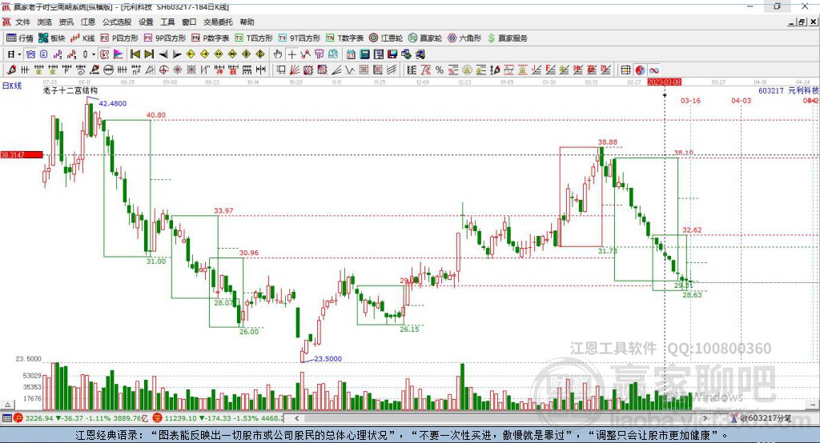This screenshot has width=820, height=443.
Task: Click the black right arrow icon
Action: [x=177, y=54]
